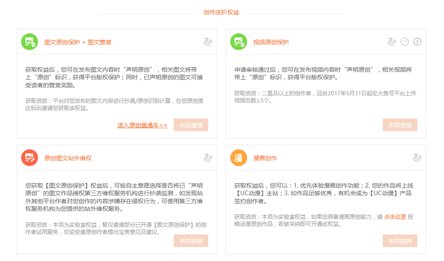
Task: Click UC squirrel icon in 原创图文站外维权 card
Action: coord(208,158)
